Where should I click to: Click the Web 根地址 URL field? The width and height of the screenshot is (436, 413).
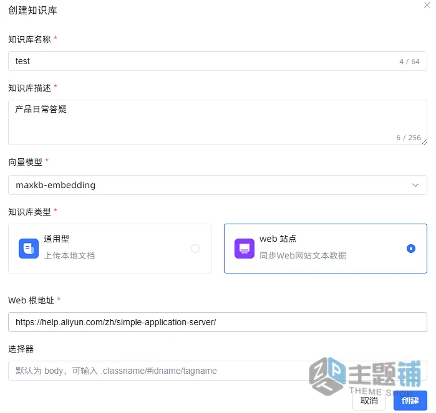tap(218, 322)
